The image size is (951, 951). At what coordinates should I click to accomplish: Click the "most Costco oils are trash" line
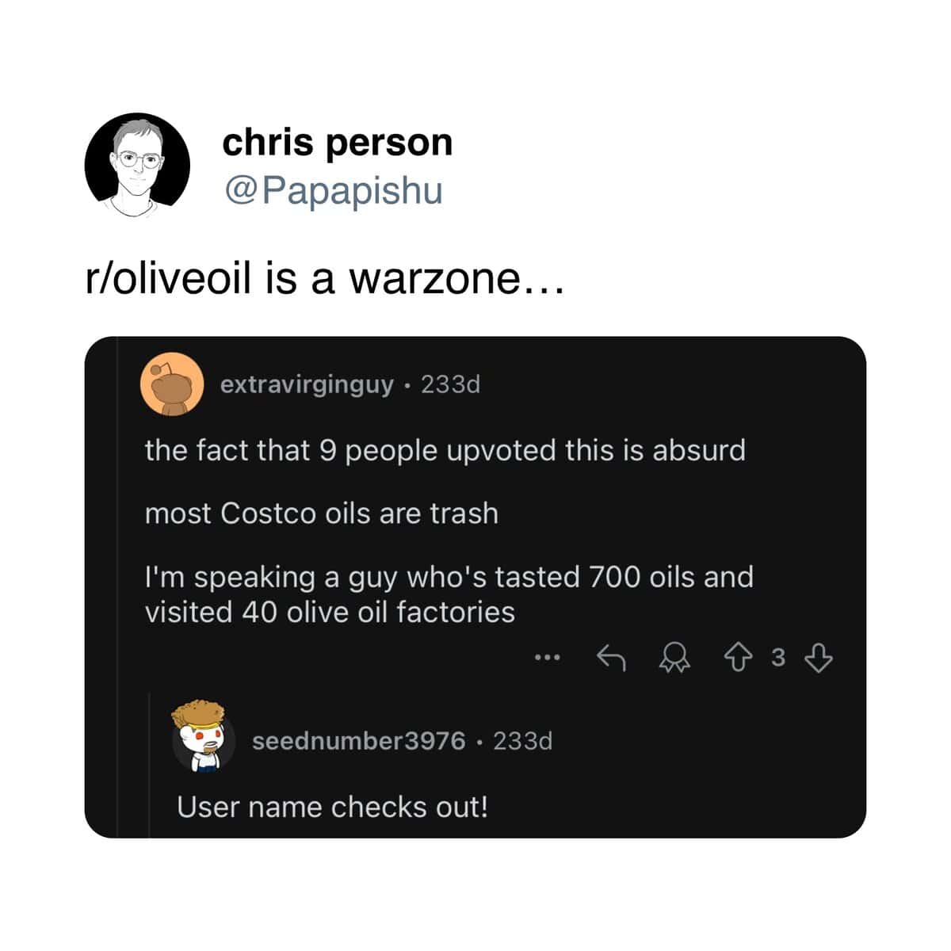click(322, 514)
